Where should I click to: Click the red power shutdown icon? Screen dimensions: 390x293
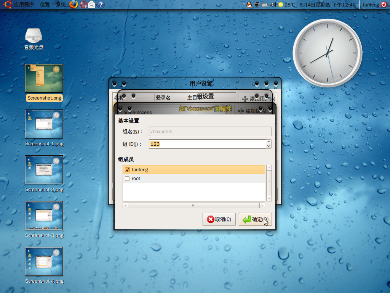click(384, 5)
